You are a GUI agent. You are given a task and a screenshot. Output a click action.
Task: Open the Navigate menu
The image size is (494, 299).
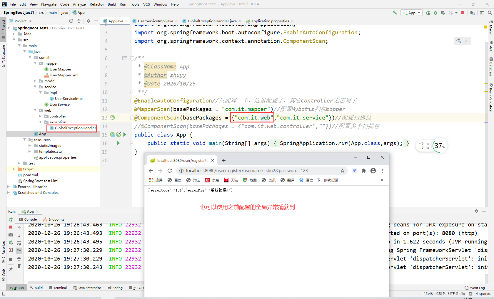pyautogui.click(x=49, y=4)
